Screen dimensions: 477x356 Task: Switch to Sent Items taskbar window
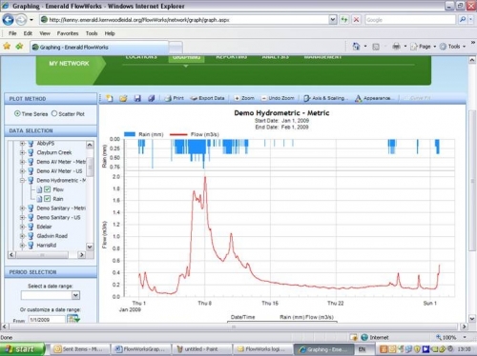coord(79,349)
